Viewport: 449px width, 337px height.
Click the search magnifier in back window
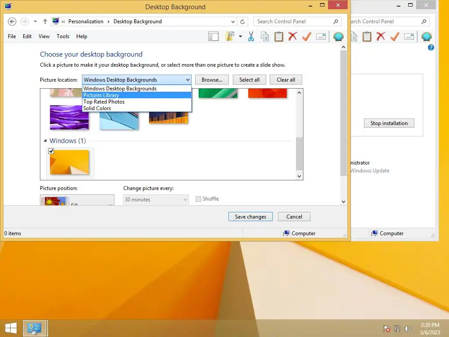click(x=424, y=22)
